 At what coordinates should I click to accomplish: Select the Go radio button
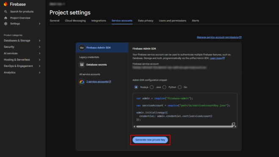(180, 87)
